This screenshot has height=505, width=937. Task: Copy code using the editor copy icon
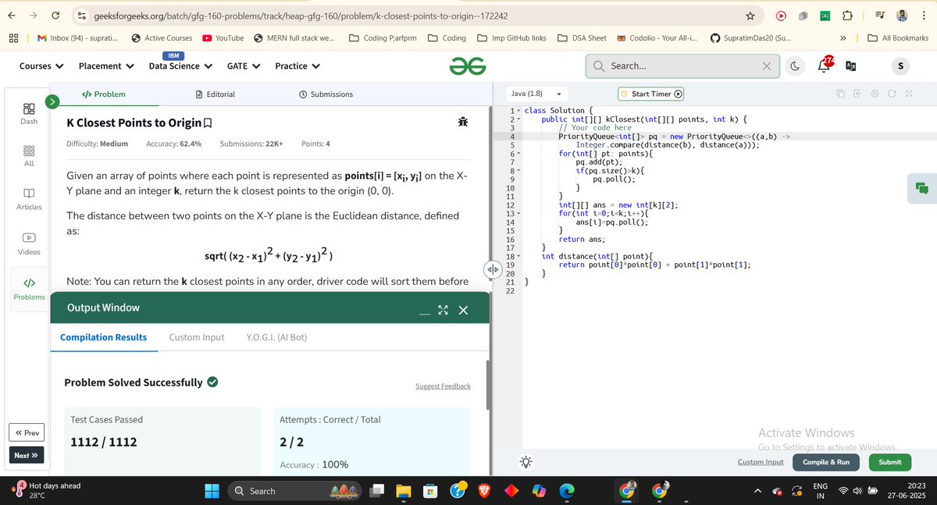[x=840, y=94]
